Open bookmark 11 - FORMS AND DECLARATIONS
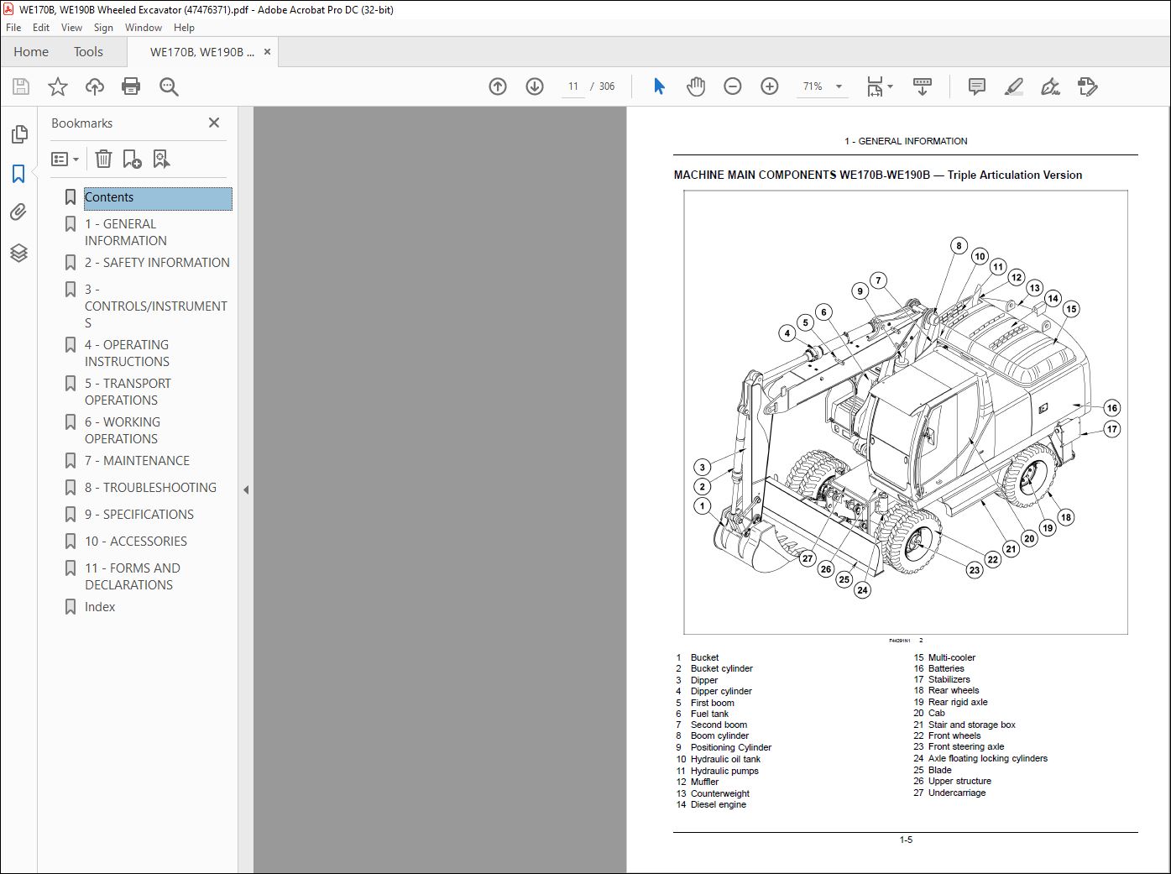Screen dimensions: 1171x874 coord(132,577)
